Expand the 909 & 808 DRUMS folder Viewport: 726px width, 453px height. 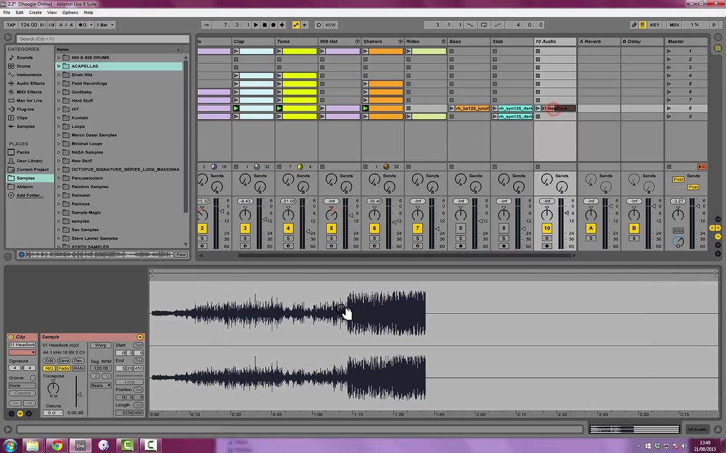click(59, 58)
